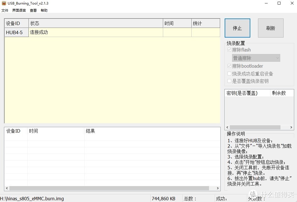Screen dimensions: 297x202
Task: Open the 界面语言 menu
Action: (x=19, y=10)
